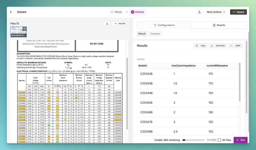The width and height of the screenshot is (256, 150).
Task: Switch to the Compare view
Action: pyautogui.click(x=155, y=34)
